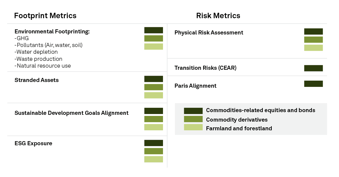Click legend swatch for Commodities-related equities and bonds
This screenshot has height=177, width=339.
[x=193, y=111]
